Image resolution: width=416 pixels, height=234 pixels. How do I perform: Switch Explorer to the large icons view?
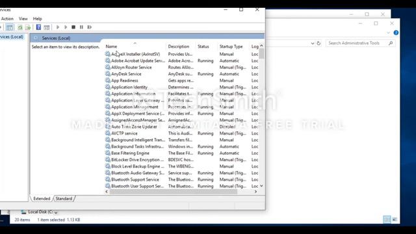(395, 220)
